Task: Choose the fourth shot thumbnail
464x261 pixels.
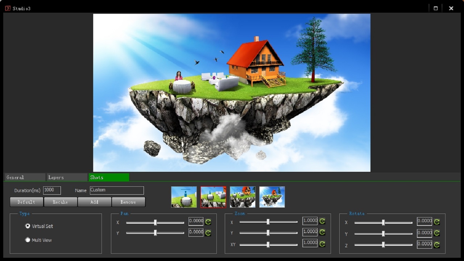Action: (x=272, y=197)
